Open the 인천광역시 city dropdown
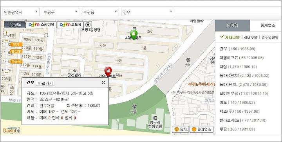282x142 pixels. click(21, 12)
